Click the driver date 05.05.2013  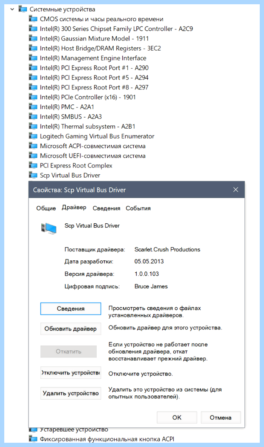tap(149, 261)
